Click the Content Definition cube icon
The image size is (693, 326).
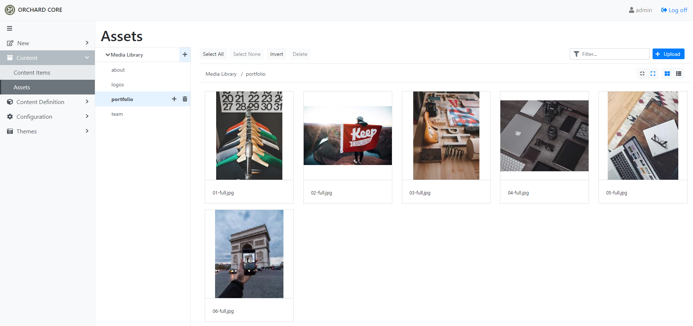click(10, 102)
